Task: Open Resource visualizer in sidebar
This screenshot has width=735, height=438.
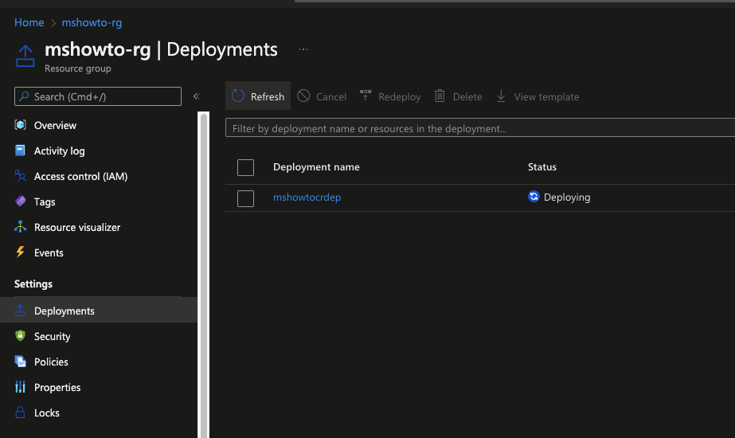Action: tap(77, 228)
